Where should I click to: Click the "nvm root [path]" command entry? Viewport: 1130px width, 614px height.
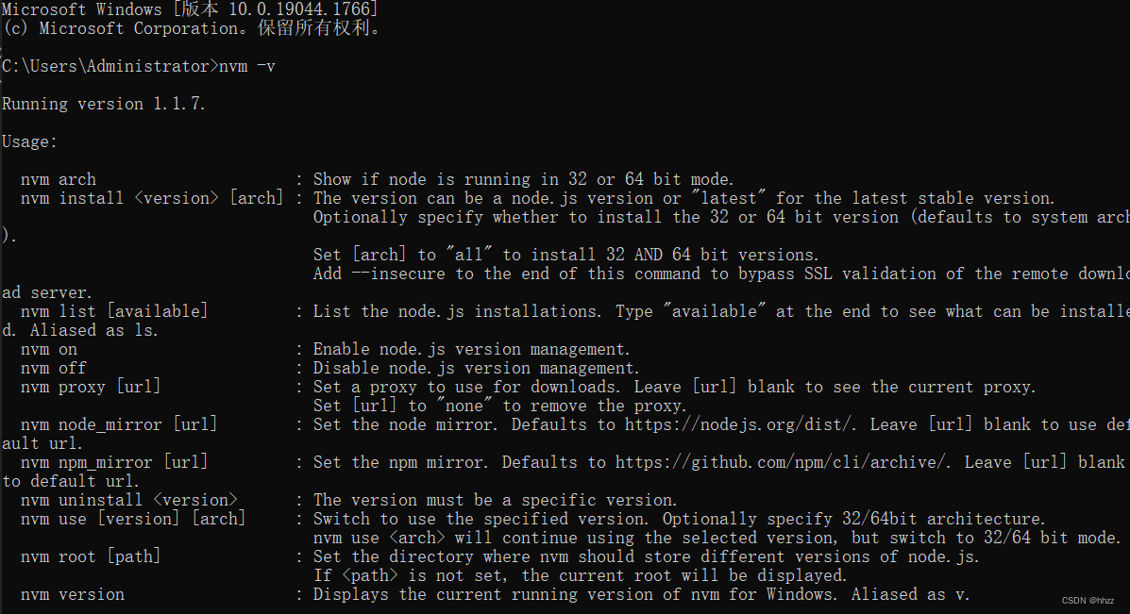(x=90, y=556)
